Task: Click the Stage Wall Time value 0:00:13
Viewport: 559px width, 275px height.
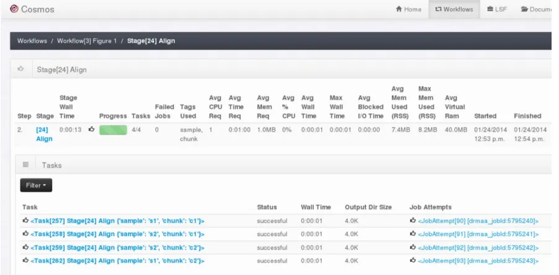Action: (x=70, y=130)
